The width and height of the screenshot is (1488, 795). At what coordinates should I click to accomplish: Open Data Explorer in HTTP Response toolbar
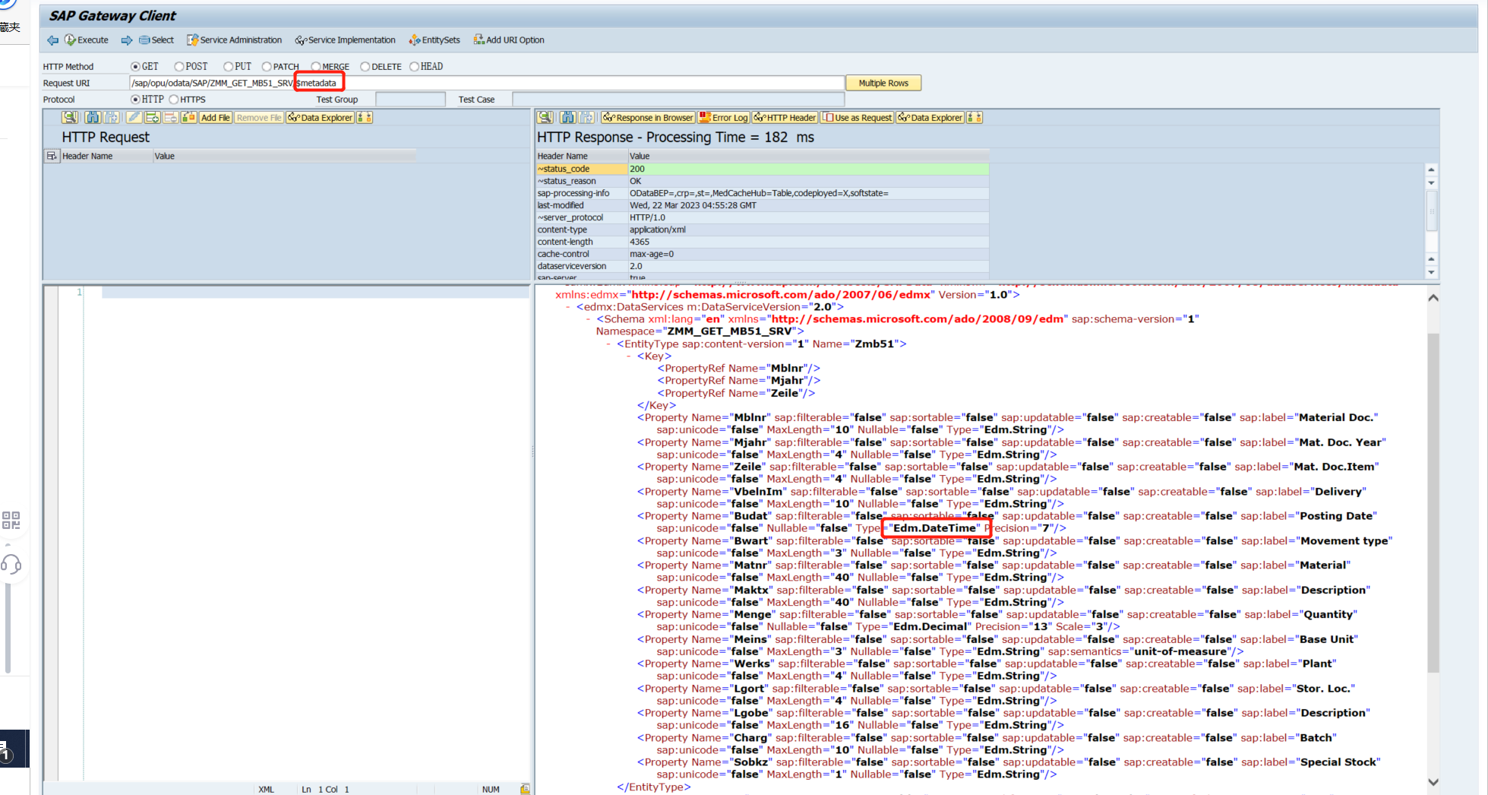click(930, 117)
